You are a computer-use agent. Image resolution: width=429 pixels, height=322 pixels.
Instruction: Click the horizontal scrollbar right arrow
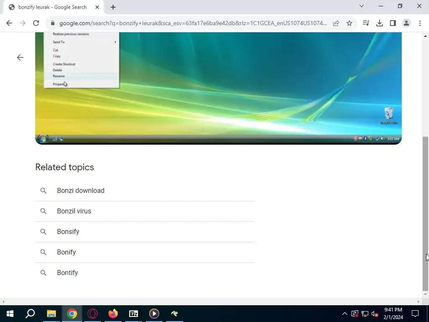(x=419, y=301)
